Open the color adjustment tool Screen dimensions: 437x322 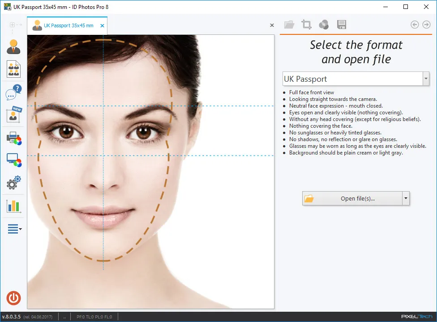pyautogui.click(x=324, y=25)
